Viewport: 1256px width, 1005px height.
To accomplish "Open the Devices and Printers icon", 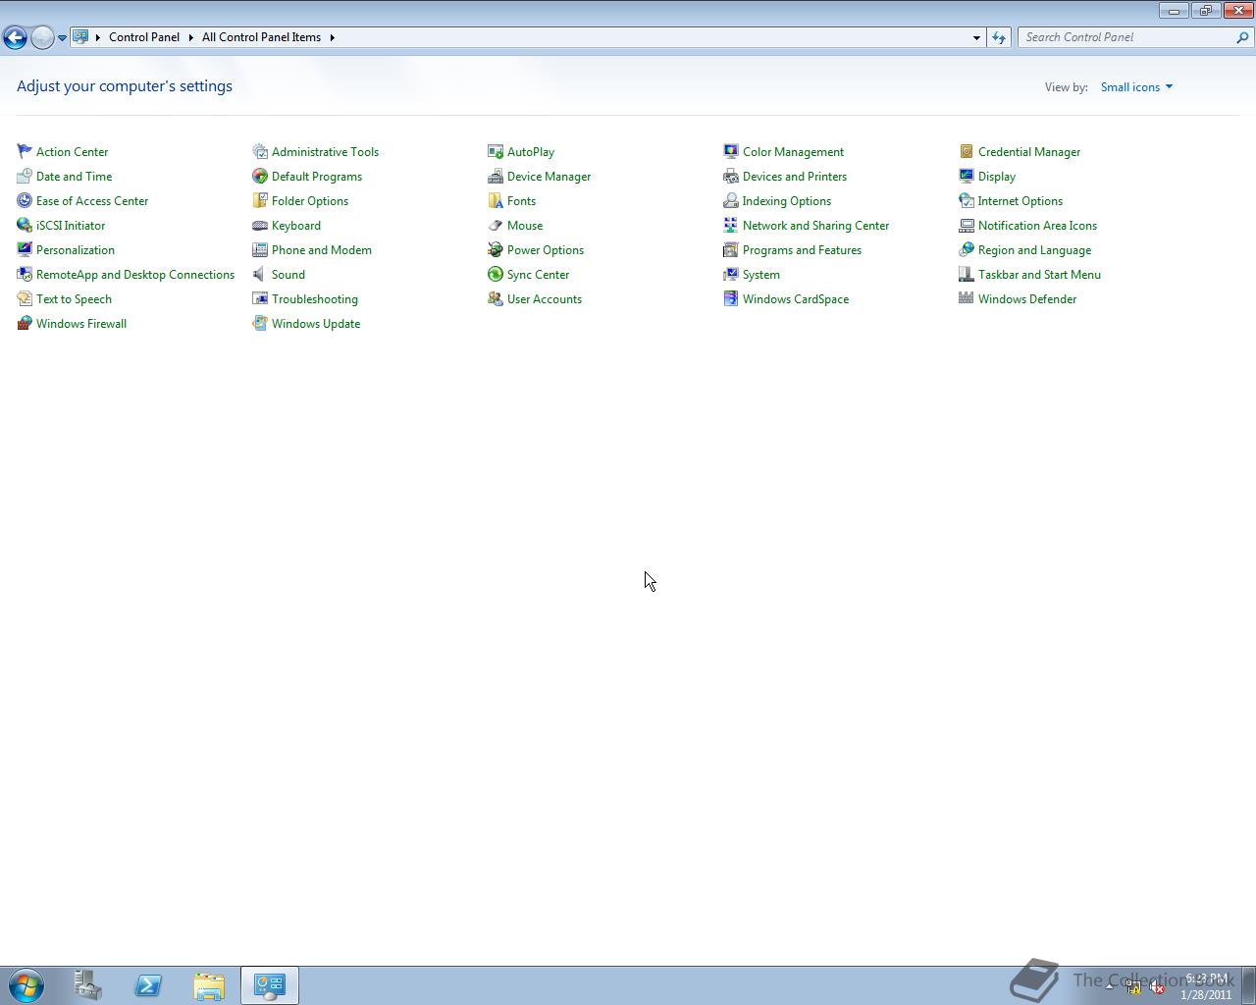I will [x=731, y=176].
